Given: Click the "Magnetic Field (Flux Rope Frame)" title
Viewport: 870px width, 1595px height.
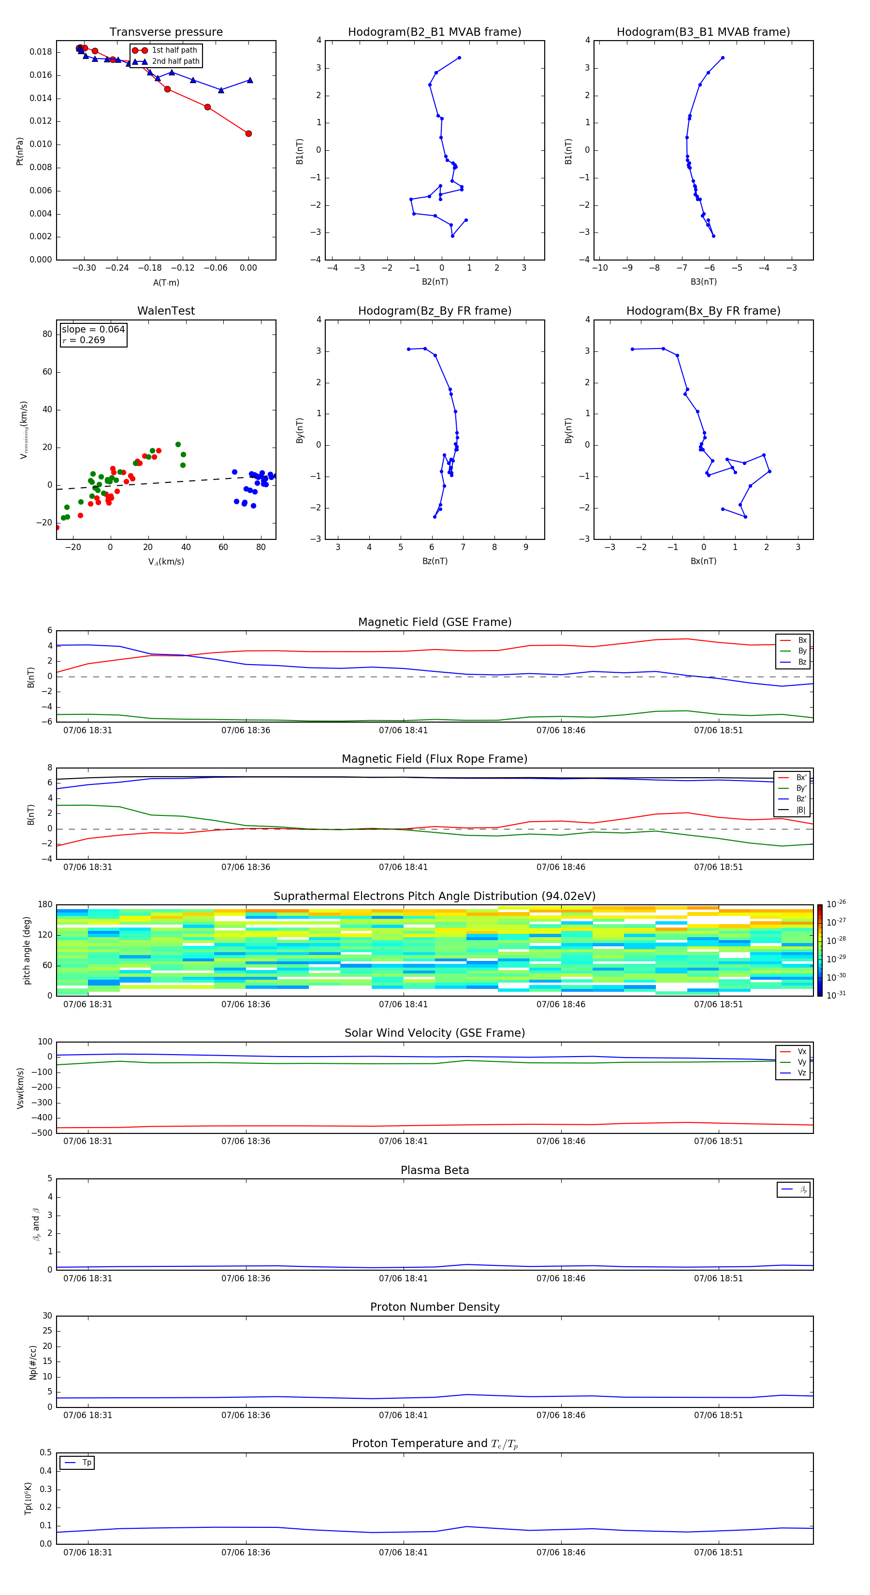Looking at the screenshot, I should click(435, 759).
